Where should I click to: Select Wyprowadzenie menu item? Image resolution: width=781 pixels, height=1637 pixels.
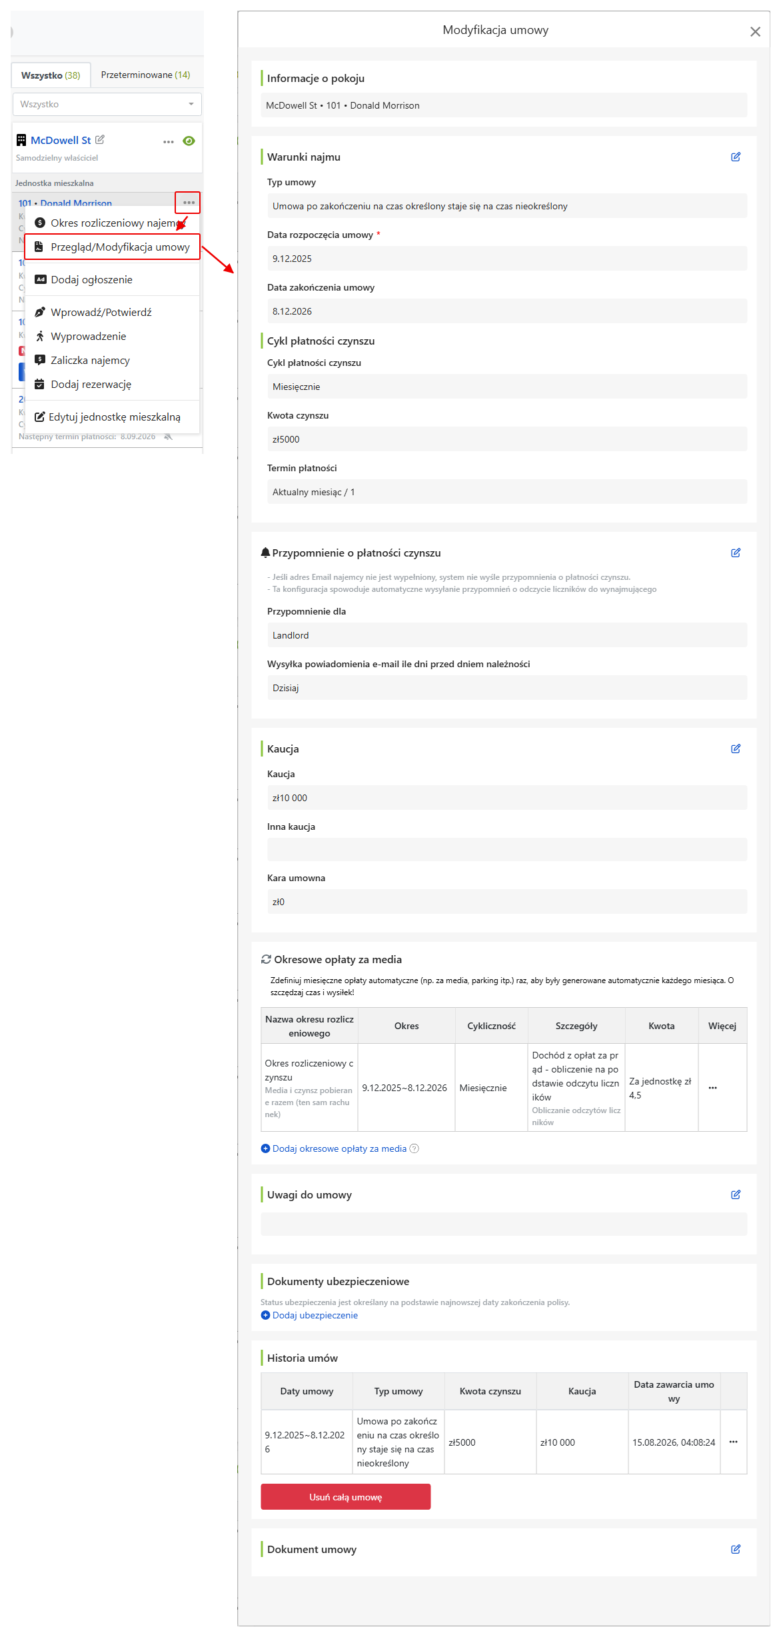point(112,336)
